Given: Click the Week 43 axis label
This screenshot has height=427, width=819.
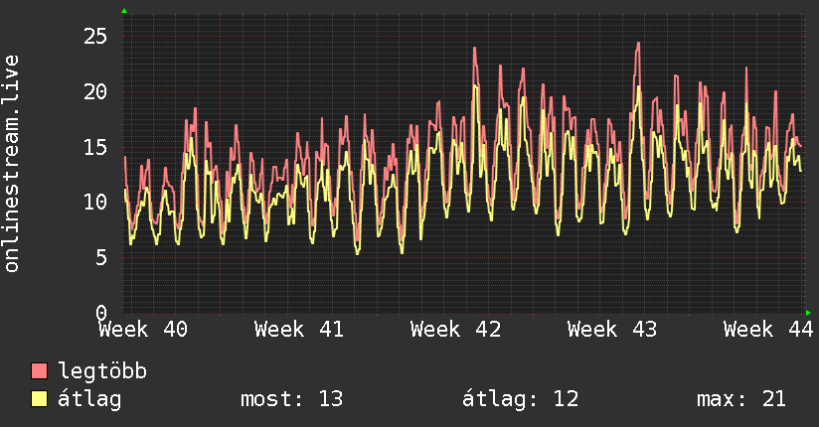Looking at the screenshot, I should [x=612, y=330].
